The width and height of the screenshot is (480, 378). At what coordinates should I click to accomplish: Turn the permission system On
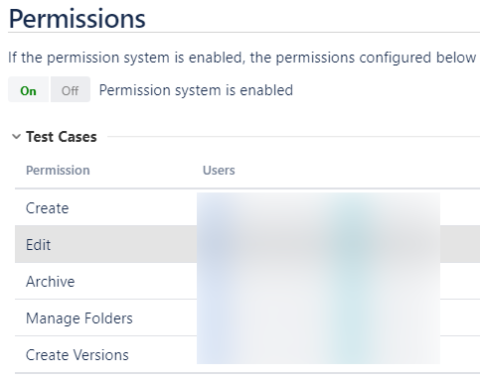coord(29,90)
